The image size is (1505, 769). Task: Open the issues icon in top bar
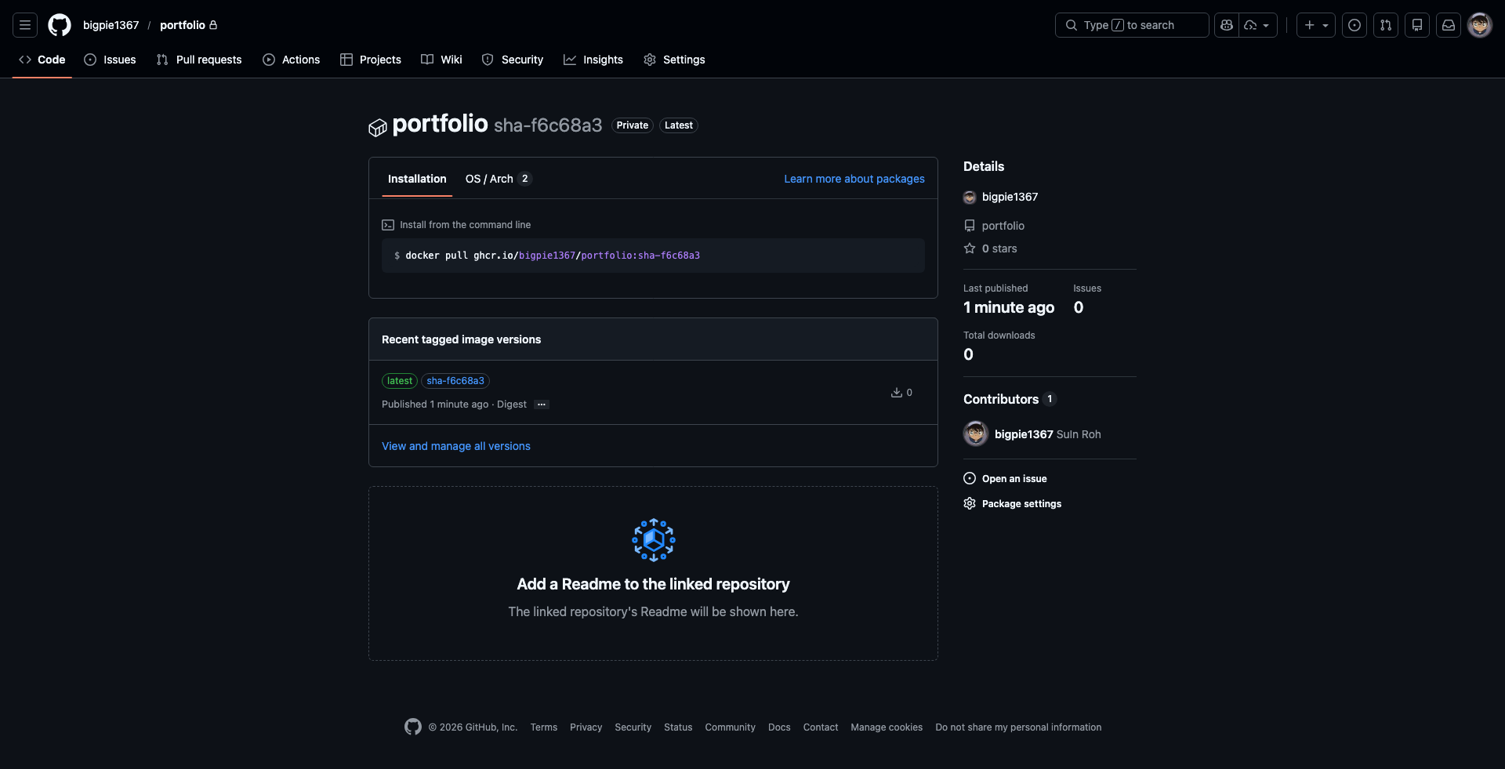(1354, 25)
